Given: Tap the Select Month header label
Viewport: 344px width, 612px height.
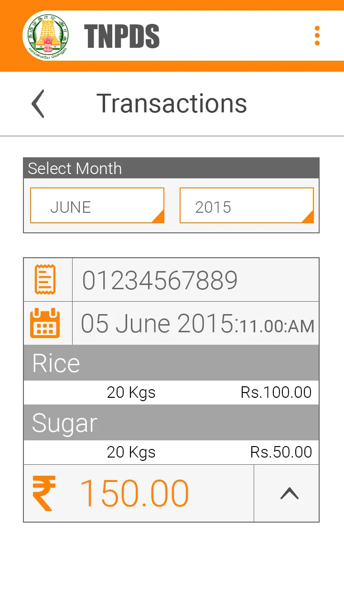Looking at the screenshot, I should click(x=75, y=168).
